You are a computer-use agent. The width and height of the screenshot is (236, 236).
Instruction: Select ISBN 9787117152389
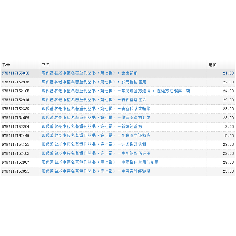16,109
